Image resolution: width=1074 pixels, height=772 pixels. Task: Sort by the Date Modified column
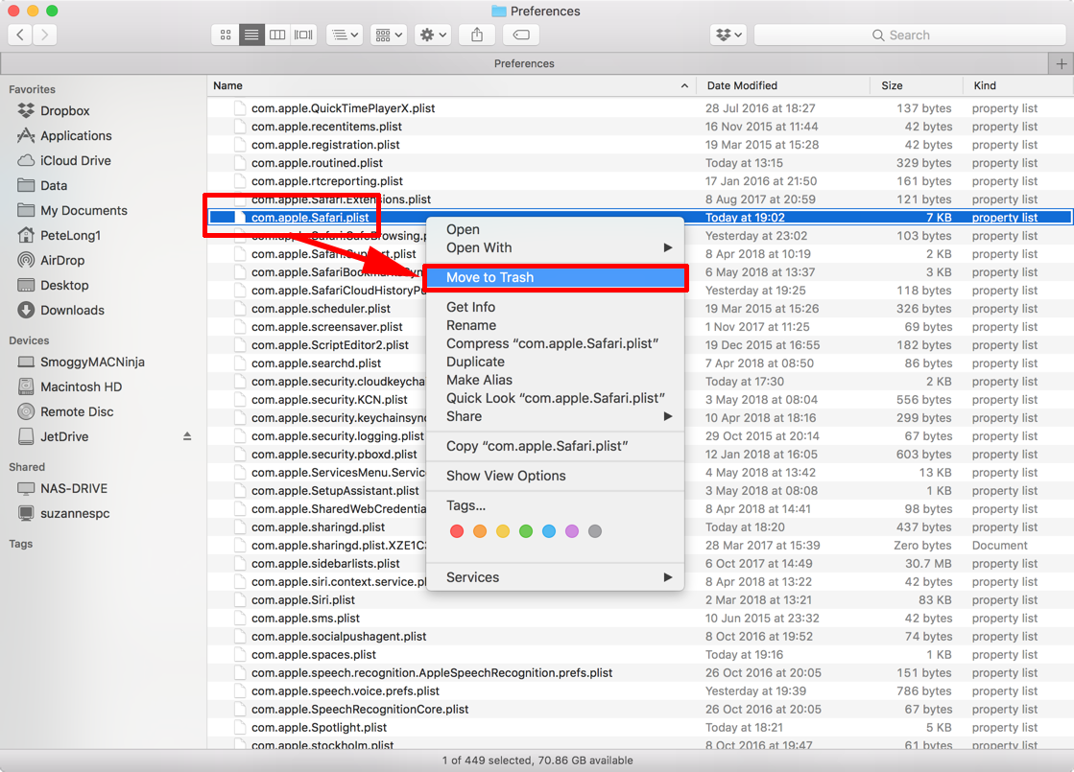783,85
